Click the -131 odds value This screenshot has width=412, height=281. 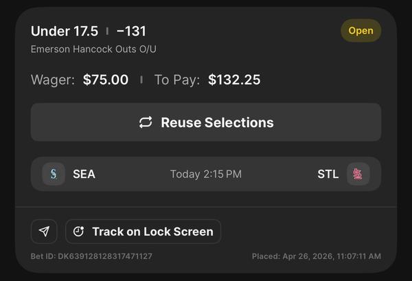(x=131, y=32)
